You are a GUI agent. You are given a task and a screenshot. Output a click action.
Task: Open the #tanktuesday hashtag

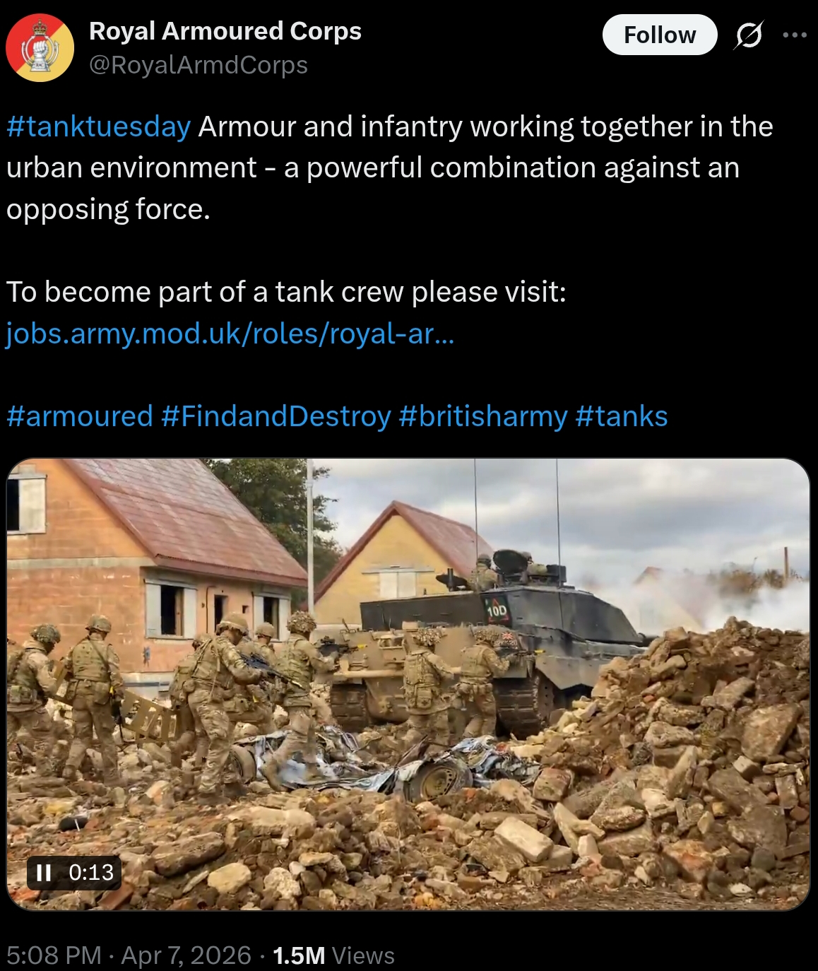pyautogui.click(x=99, y=127)
